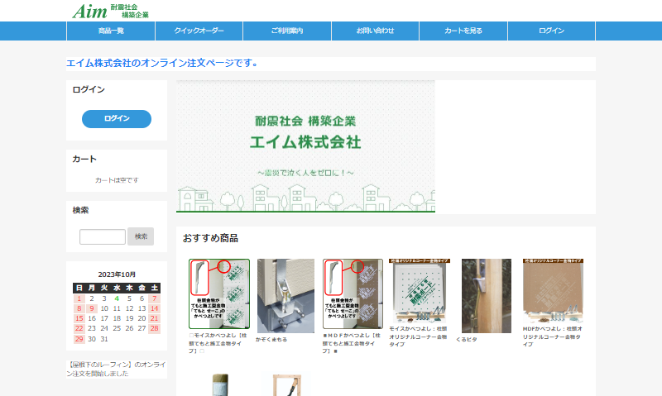Click the blue rounded ログイン button in sidebar
This screenshot has width=662, height=396.
[x=117, y=119]
